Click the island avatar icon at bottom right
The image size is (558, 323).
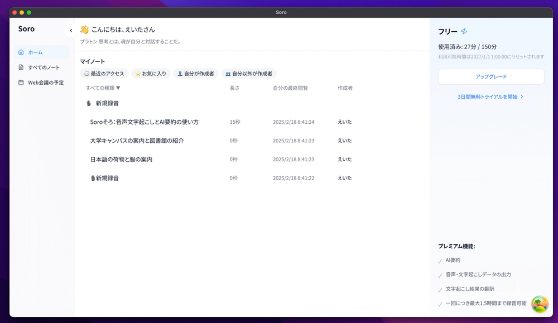540,304
